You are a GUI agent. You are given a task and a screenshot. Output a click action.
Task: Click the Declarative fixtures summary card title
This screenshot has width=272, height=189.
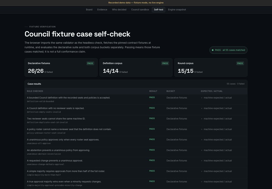click(x=39, y=63)
